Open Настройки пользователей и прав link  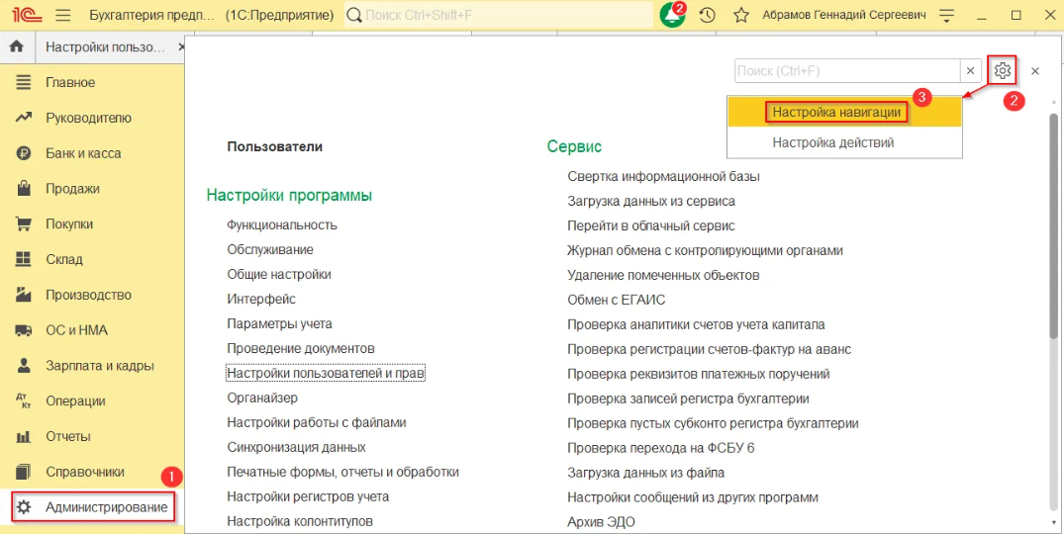pos(326,374)
